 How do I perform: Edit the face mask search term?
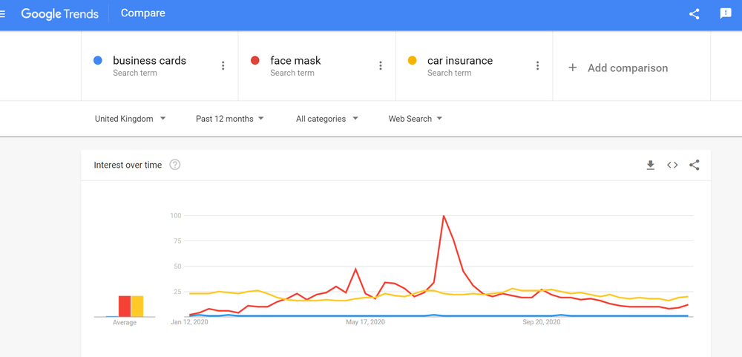(295, 61)
